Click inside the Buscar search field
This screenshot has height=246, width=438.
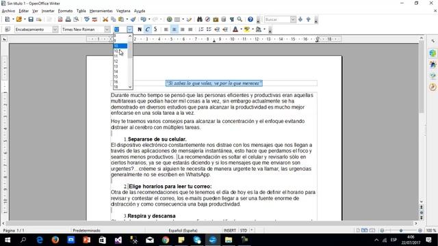pyautogui.click(x=277, y=19)
